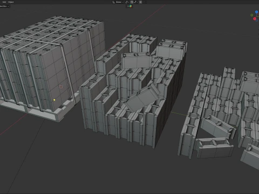Select the yellow origin point on the pallet
This screenshot has height=194, width=259.
pos(54,100)
